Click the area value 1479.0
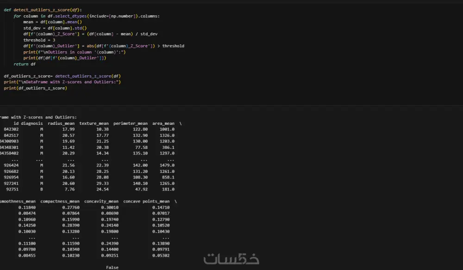463x270 pixels. 167,166
